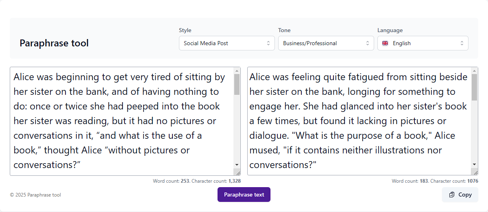Click the clipboard icon on the Copy button
The width and height of the screenshot is (488, 212).
pyautogui.click(x=451, y=195)
